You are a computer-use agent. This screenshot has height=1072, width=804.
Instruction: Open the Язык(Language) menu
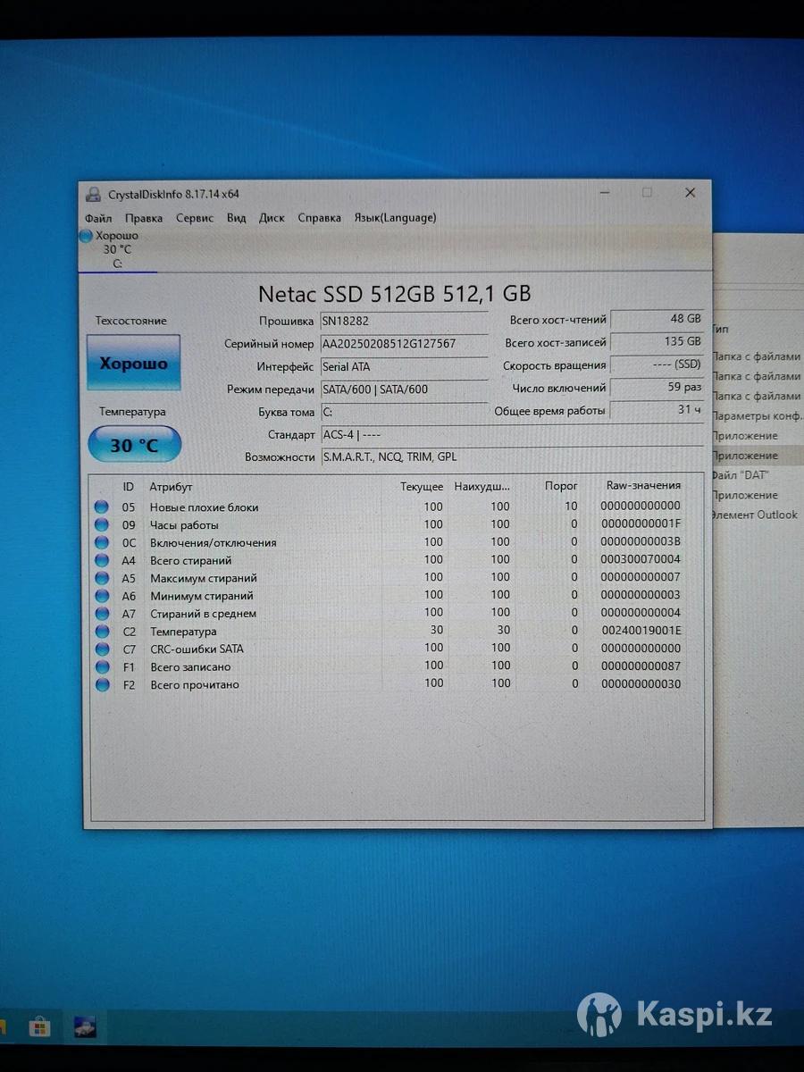click(x=395, y=218)
